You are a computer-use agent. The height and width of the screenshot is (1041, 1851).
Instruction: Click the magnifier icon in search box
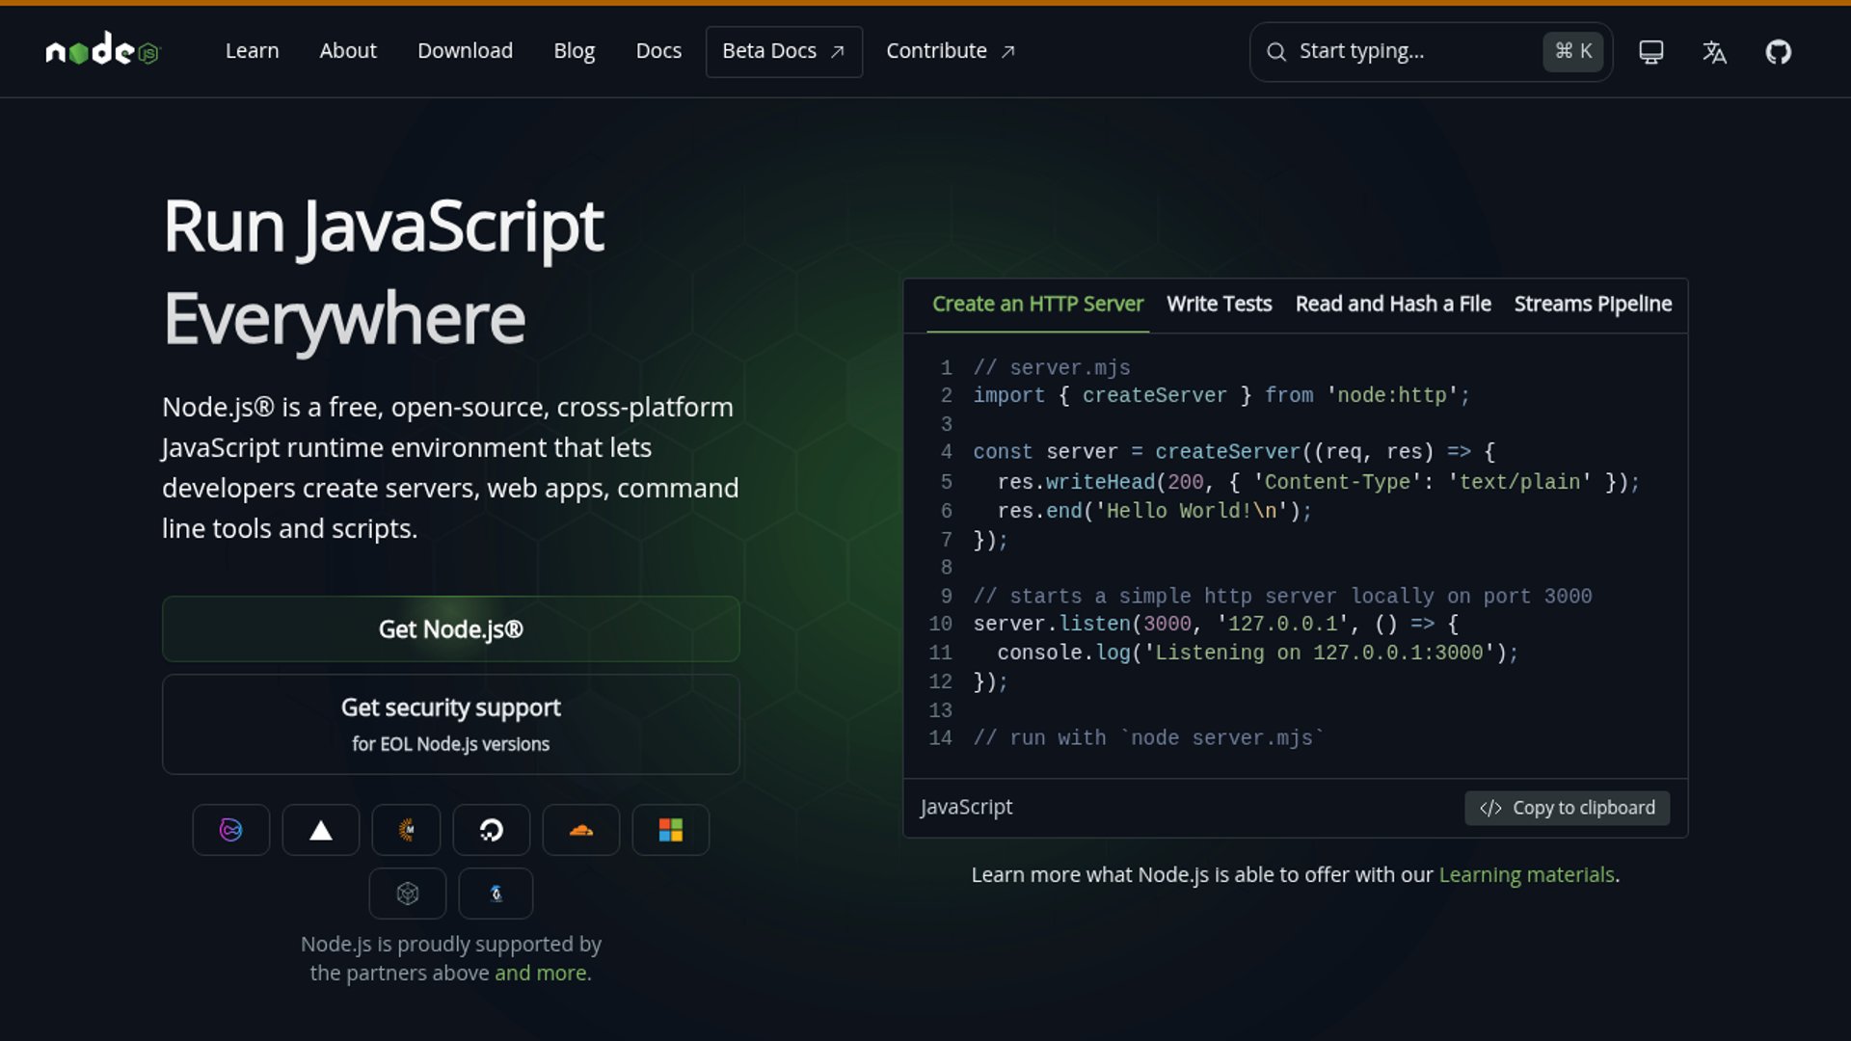1275,52
